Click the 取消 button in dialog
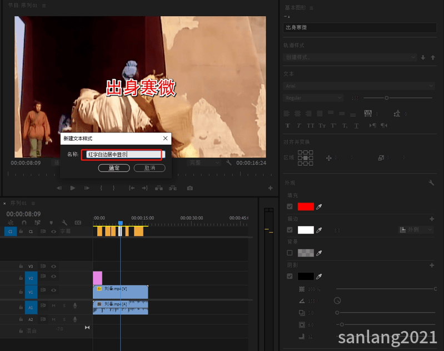This screenshot has width=444, height=351. 149,168
